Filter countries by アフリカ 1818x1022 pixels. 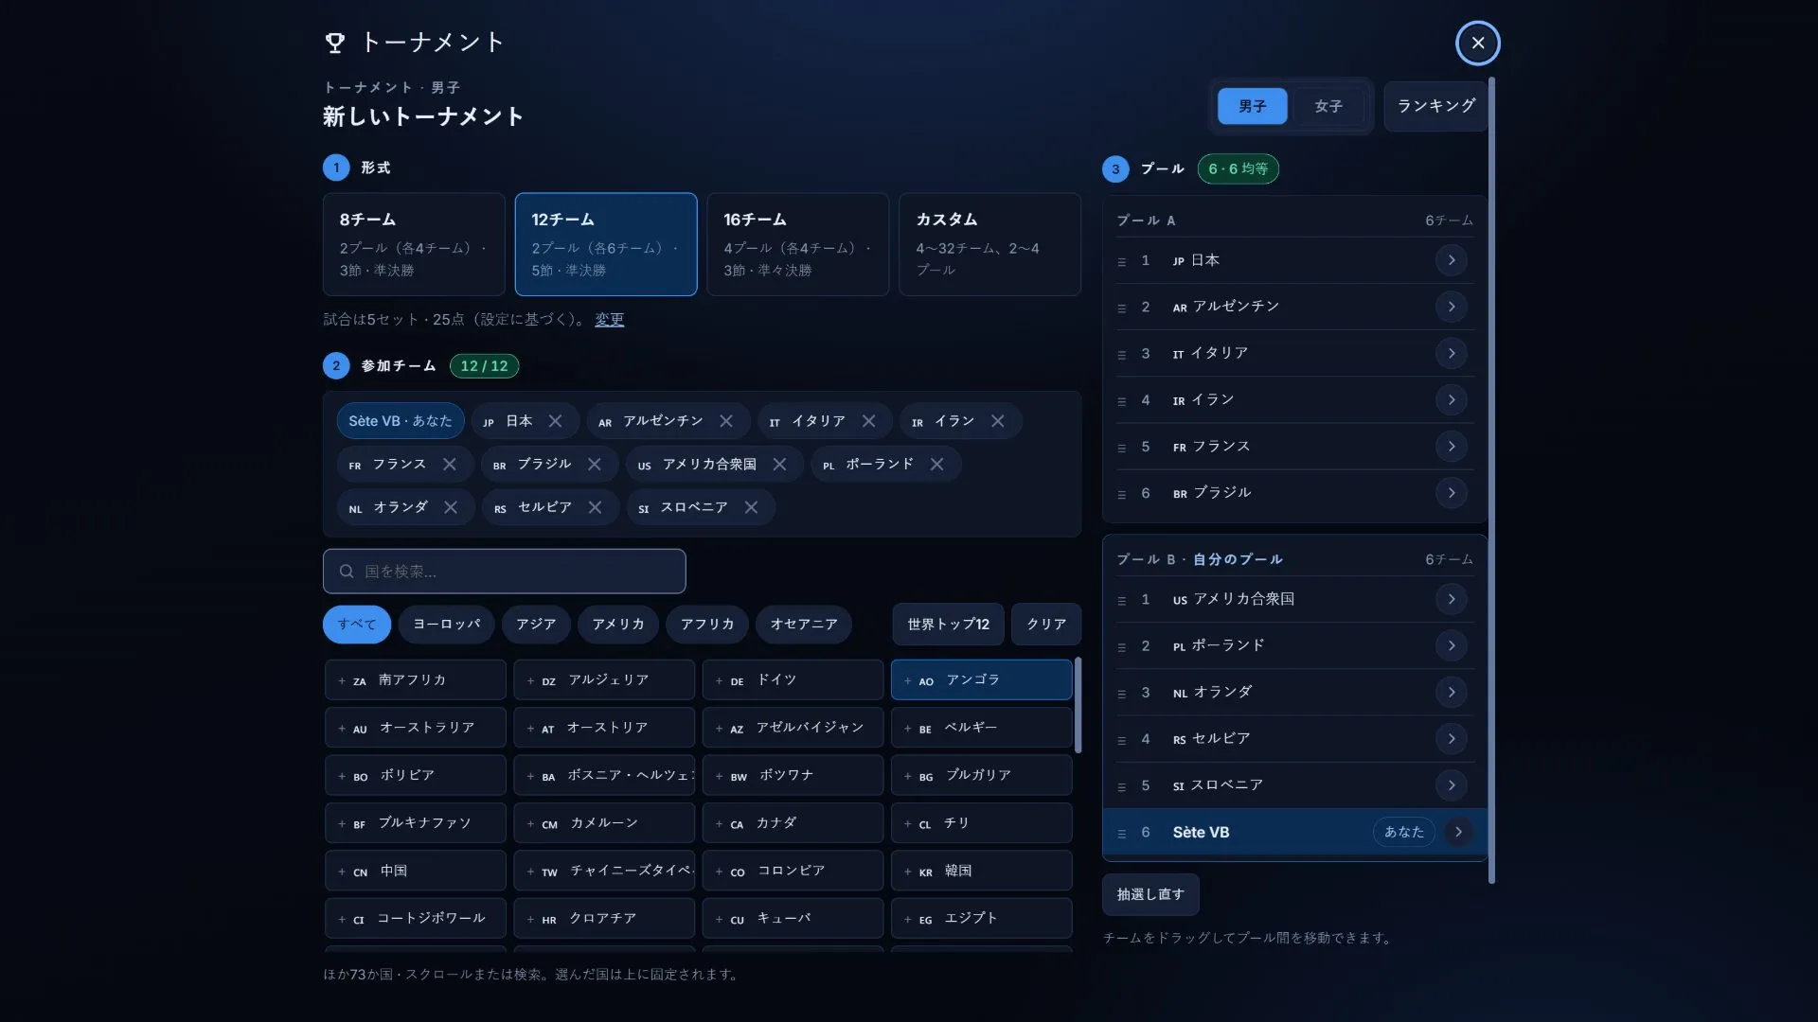click(707, 625)
